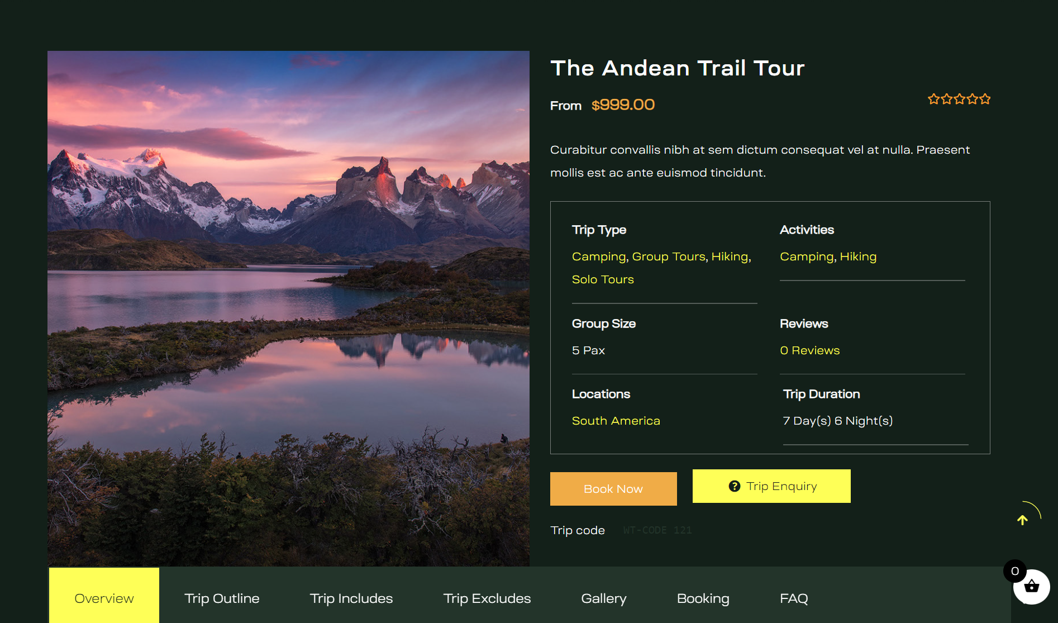Follow the South America location link
Image resolution: width=1058 pixels, height=623 pixels.
pyautogui.click(x=616, y=421)
